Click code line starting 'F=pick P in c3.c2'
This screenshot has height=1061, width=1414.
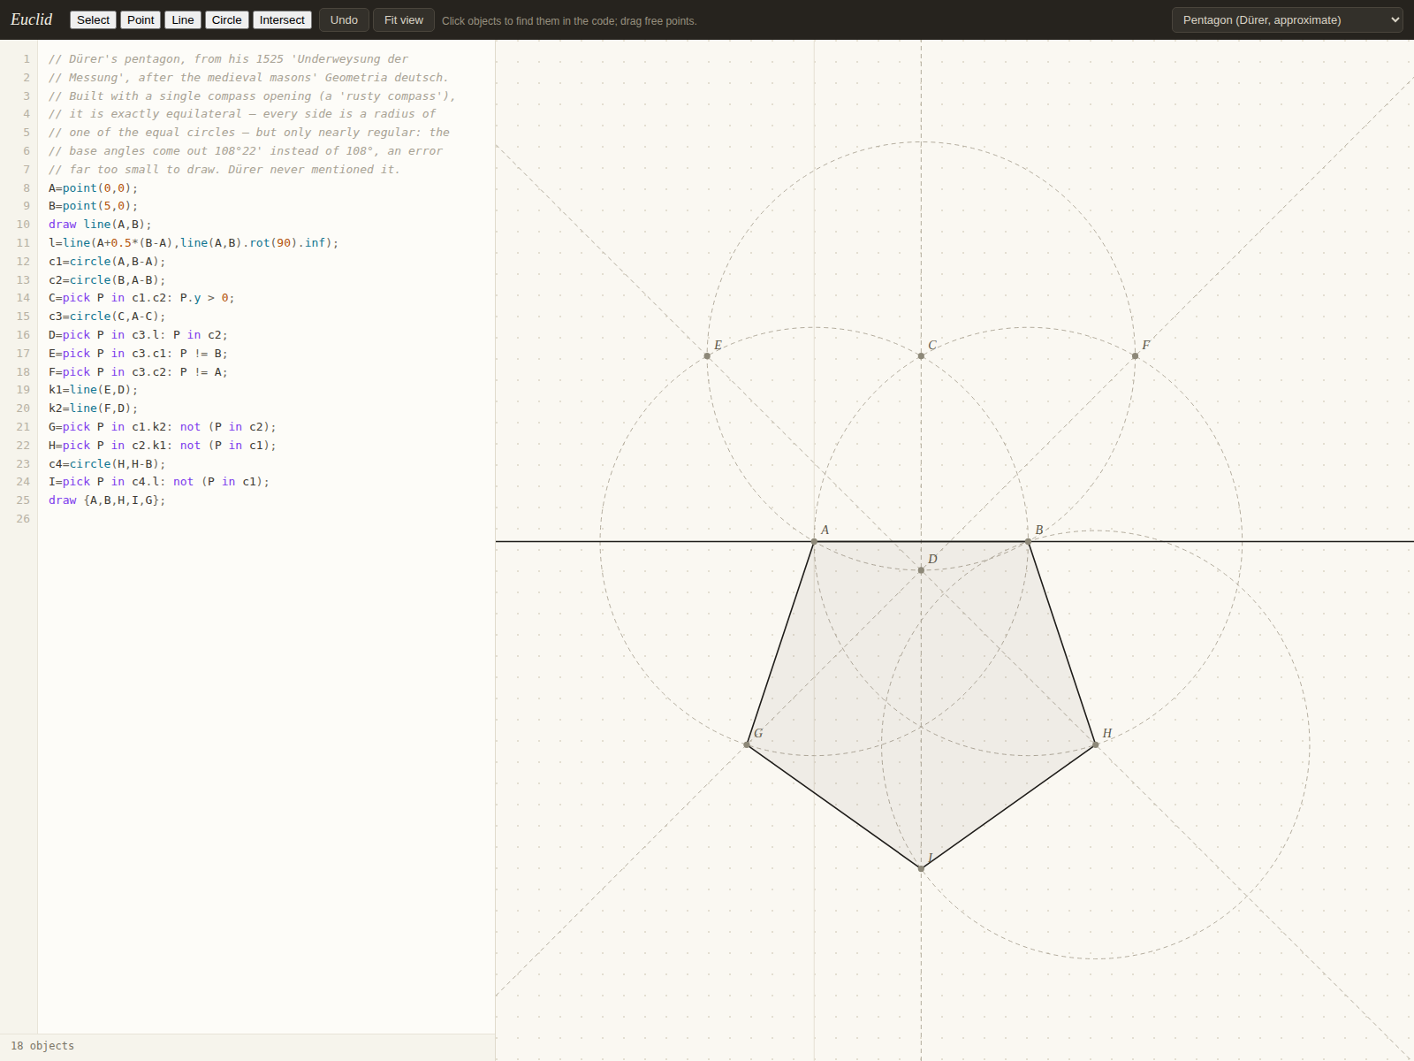[138, 372]
